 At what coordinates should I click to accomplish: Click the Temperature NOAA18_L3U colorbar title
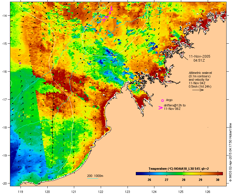coord(179,169)
